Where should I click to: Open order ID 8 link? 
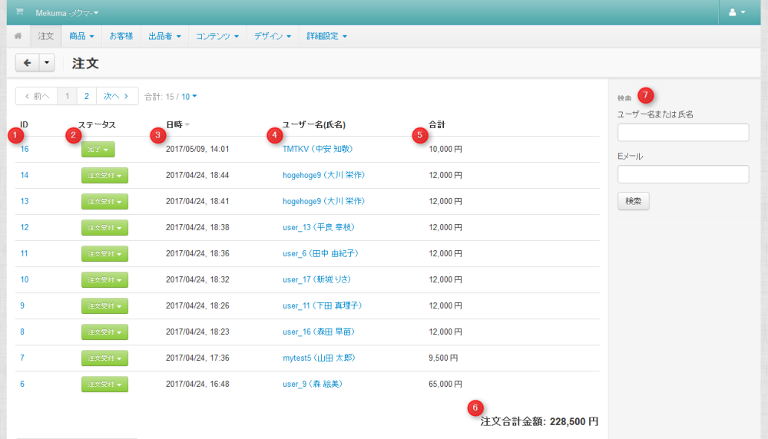(x=22, y=332)
